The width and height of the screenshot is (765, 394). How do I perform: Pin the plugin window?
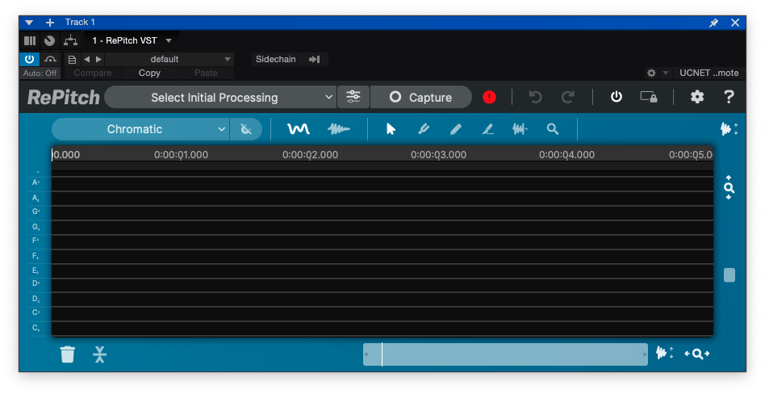coord(714,23)
